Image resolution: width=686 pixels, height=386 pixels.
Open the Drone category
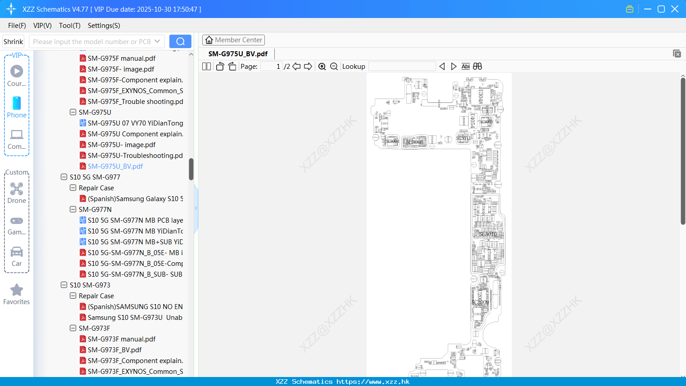tap(17, 193)
